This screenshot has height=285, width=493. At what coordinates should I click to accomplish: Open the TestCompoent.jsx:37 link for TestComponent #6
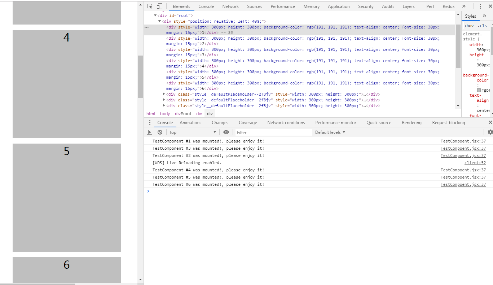pyautogui.click(x=463, y=184)
